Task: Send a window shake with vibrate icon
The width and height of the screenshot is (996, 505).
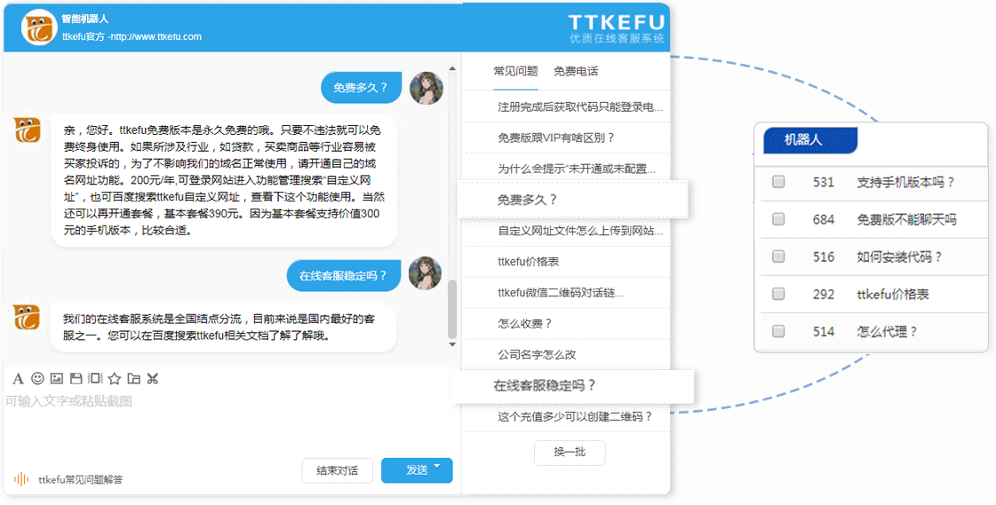Action: pyautogui.click(x=95, y=379)
